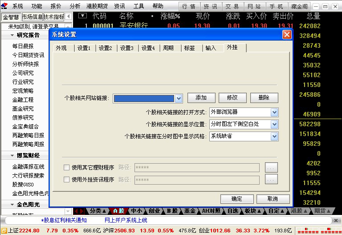Select the A股 bottom tab
This screenshot has width=342, height=235.
(x=119, y=211)
